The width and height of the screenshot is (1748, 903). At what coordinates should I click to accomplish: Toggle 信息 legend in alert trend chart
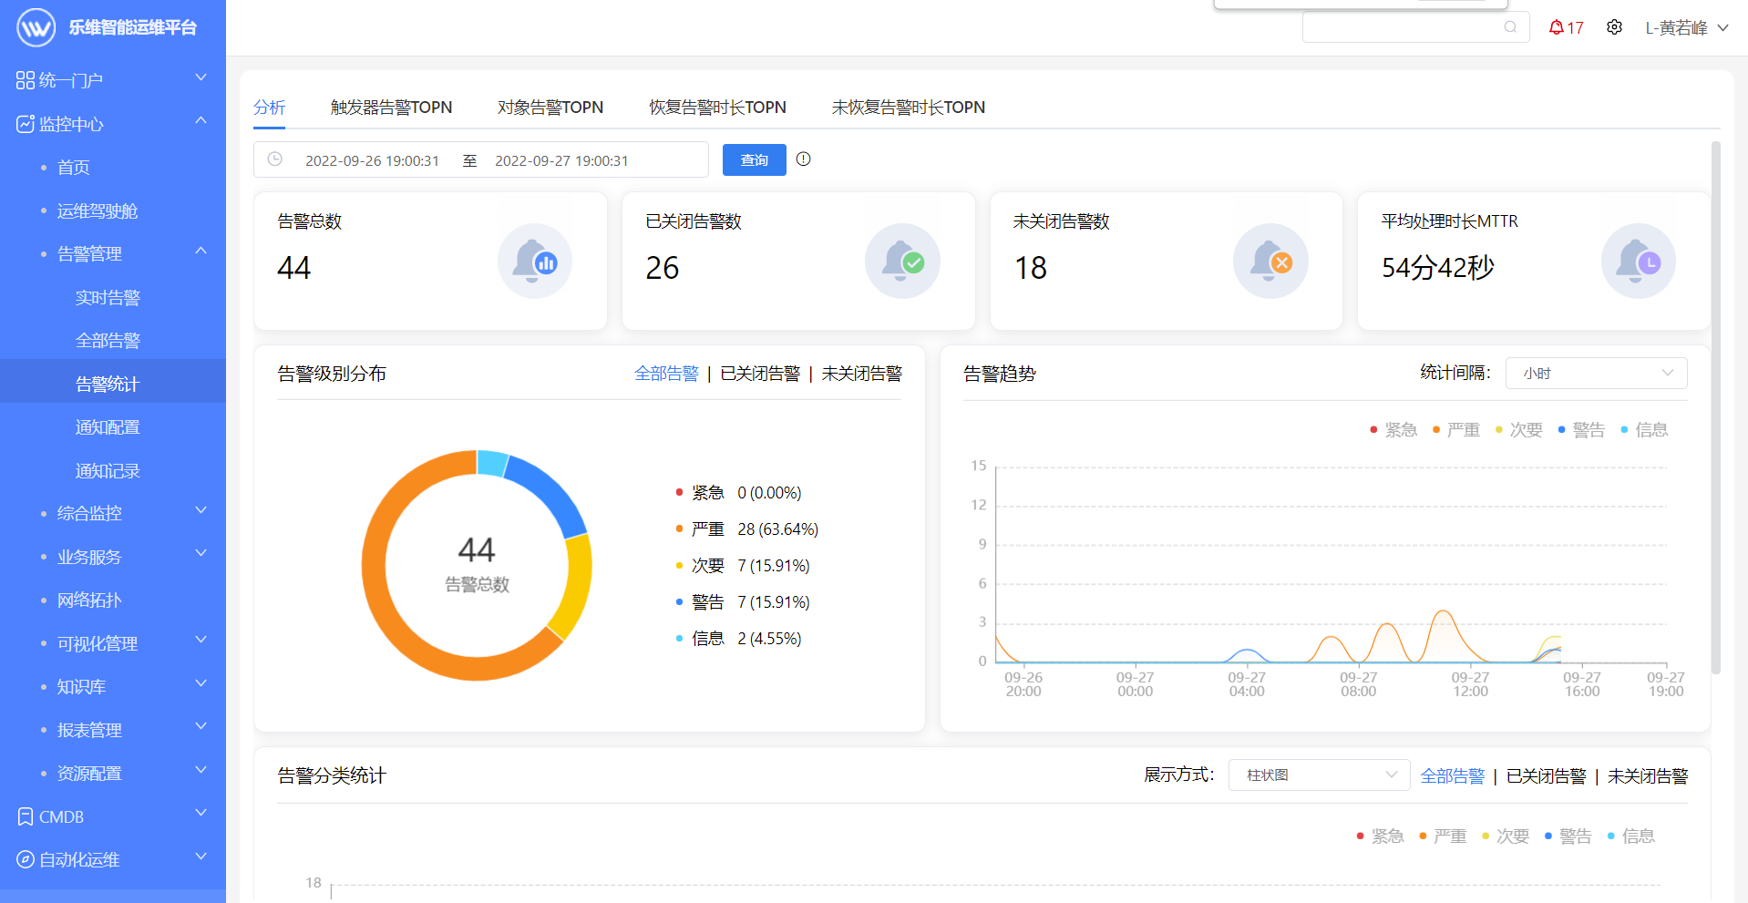[1644, 429]
